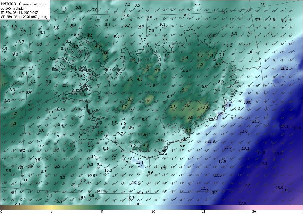Click the '3.5' value over Vatnajökull
Screen dimensions: 303x214
pos(187,105)
